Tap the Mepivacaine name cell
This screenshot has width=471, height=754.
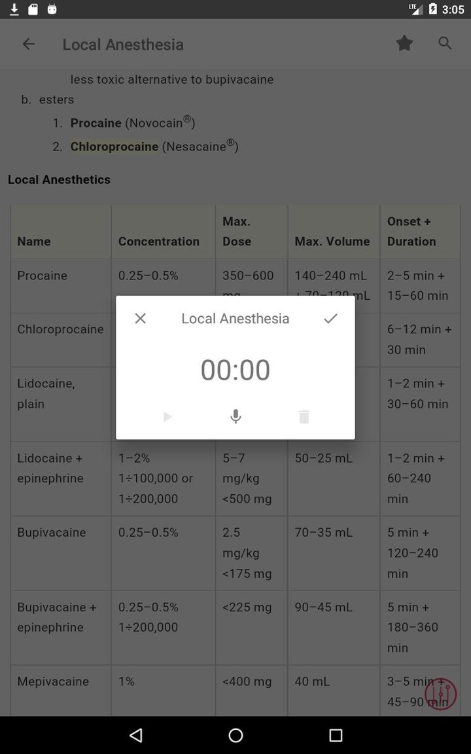pos(61,691)
